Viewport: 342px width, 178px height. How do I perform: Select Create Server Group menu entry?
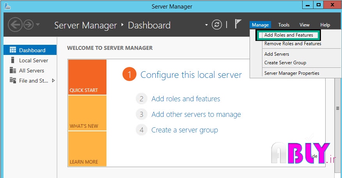(285, 63)
